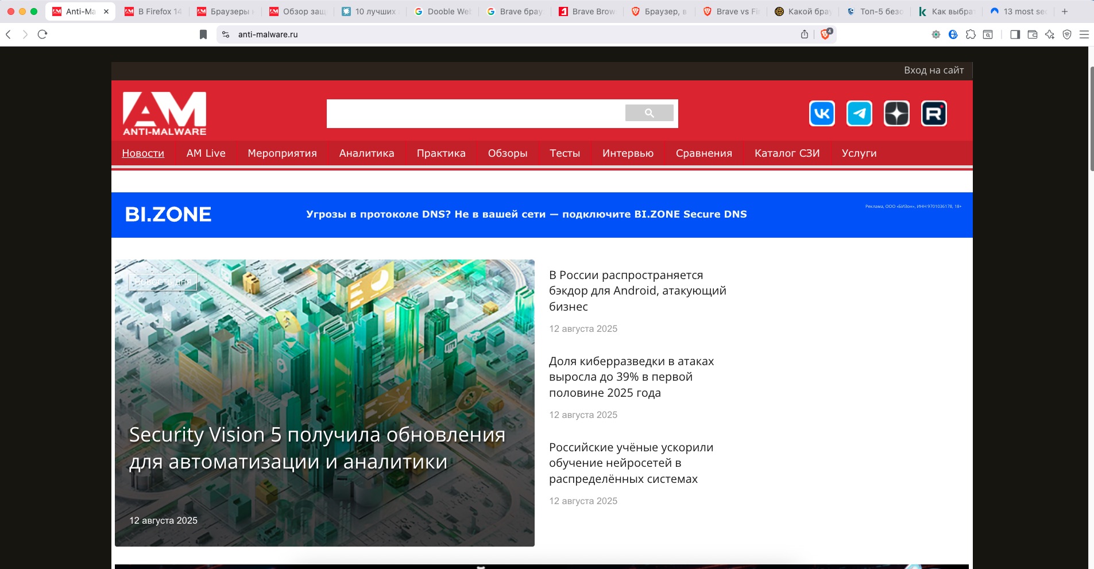The image size is (1094, 569).
Task: Switch to the 'Топ-5 безо' tab
Action: click(x=876, y=11)
